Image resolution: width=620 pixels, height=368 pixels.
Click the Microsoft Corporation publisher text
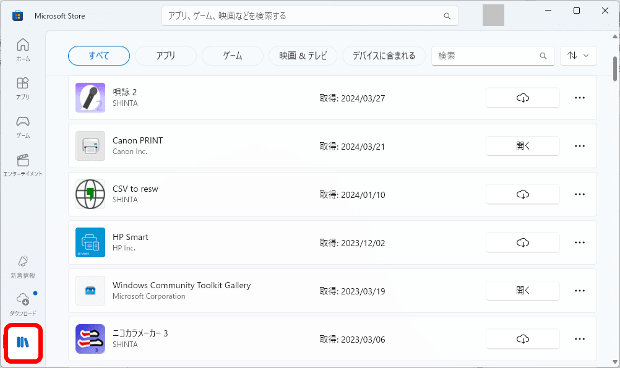(149, 296)
